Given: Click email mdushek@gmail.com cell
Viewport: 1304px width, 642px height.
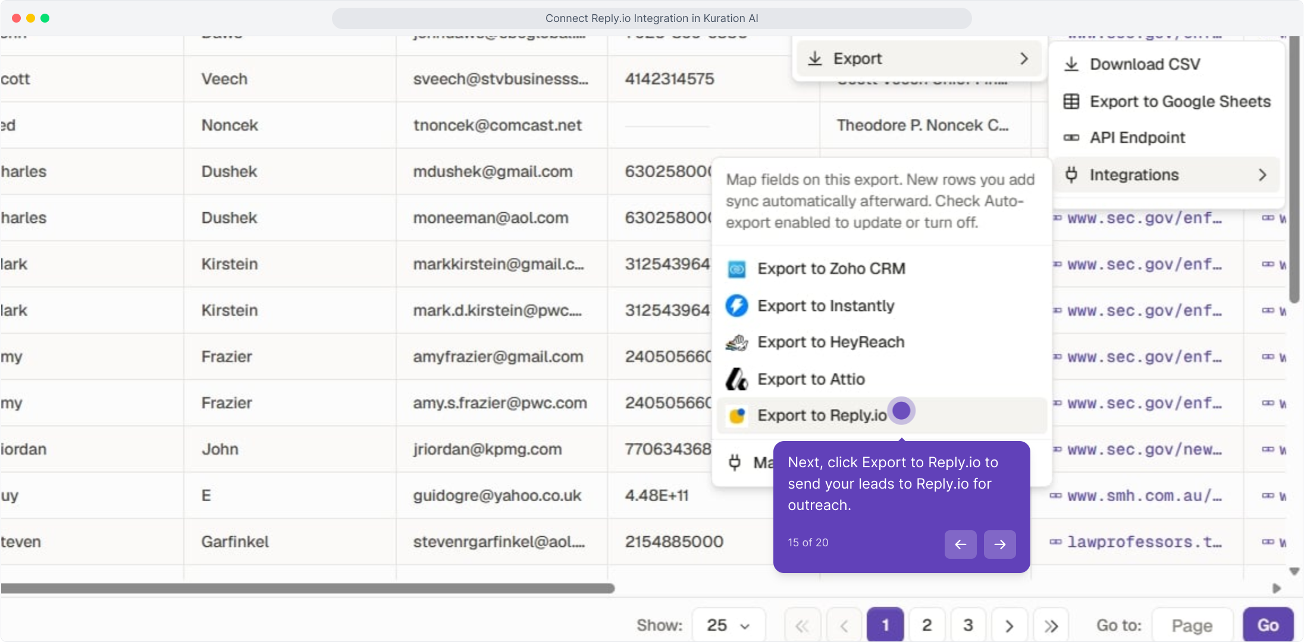Looking at the screenshot, I should coord(502,172).
